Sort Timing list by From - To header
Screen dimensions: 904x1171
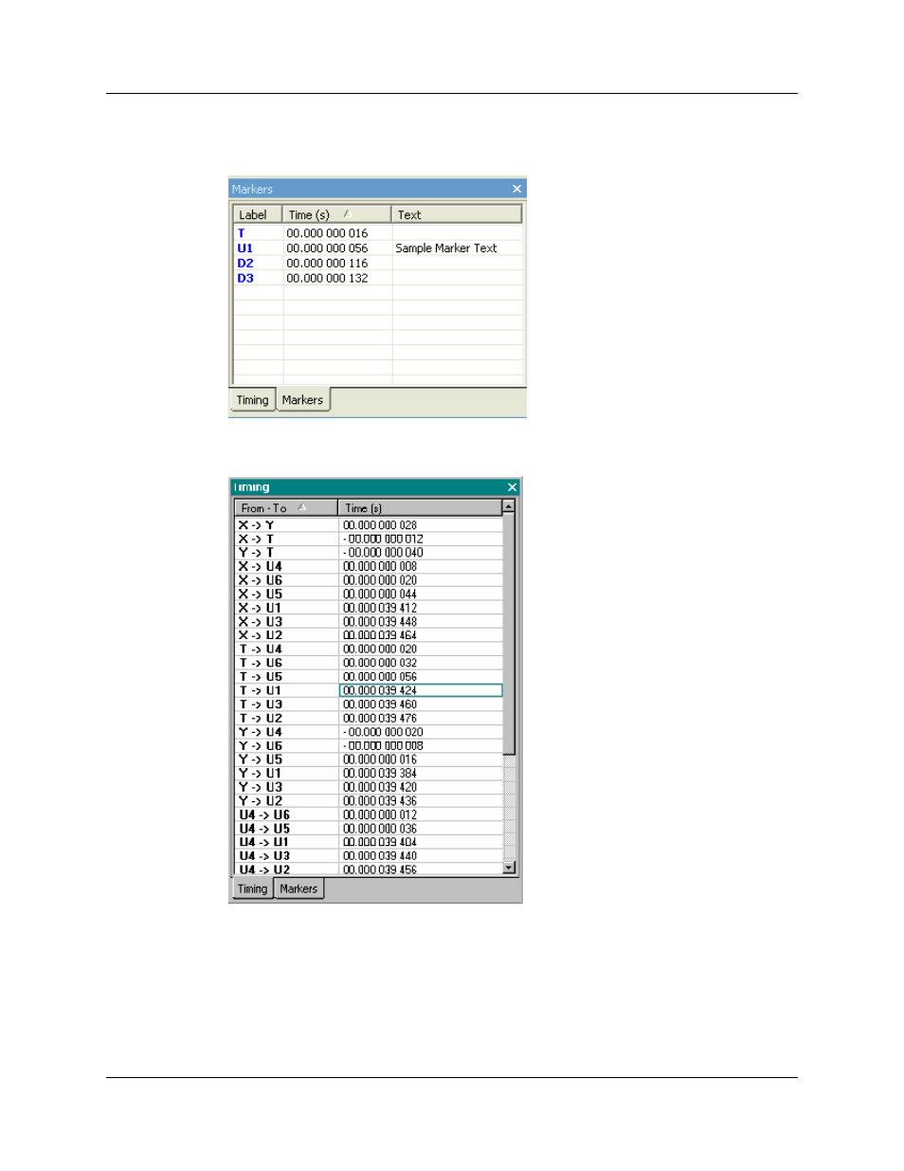[x=286, y=508]
